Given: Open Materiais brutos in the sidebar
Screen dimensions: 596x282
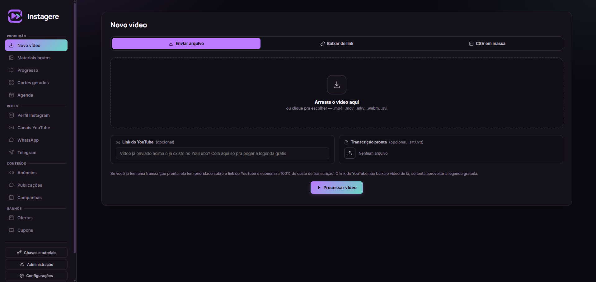Looking at the screenshot, I should pos(36,58).
